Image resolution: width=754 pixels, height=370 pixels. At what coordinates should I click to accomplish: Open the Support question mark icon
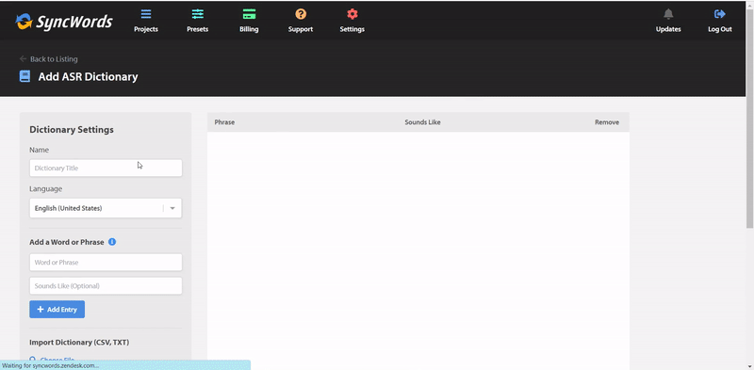click(x=301, y=14)
